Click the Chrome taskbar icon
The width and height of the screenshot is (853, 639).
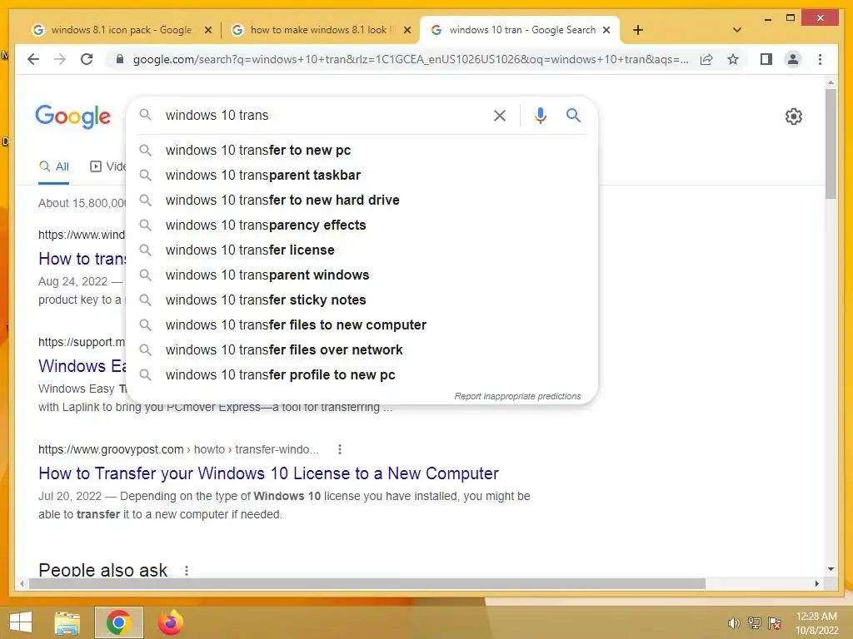118,622
